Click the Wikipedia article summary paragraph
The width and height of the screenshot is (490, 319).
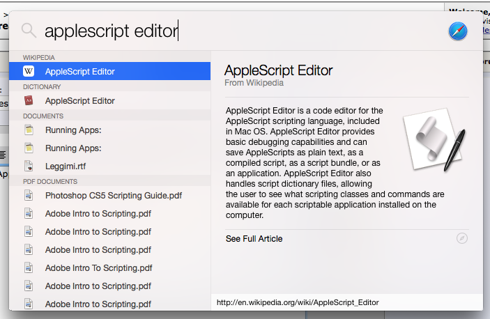[335, 162]
